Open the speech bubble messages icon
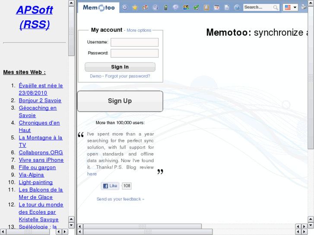This screenshot has width=314, height=235. click(176, 8)
